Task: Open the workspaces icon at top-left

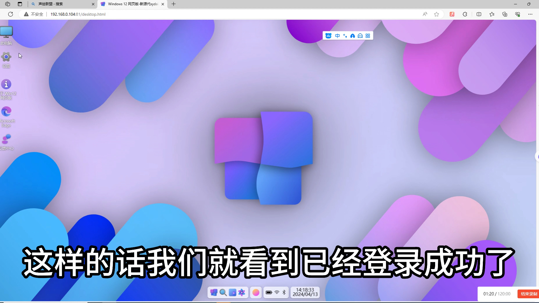Action: pyautogui.click(x=8, y=4)
